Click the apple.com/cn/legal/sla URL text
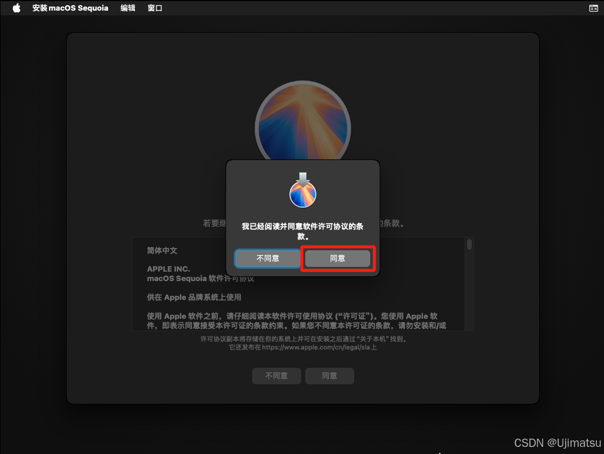Viewport: 604px width, 454px height. [x=316, y=347]
